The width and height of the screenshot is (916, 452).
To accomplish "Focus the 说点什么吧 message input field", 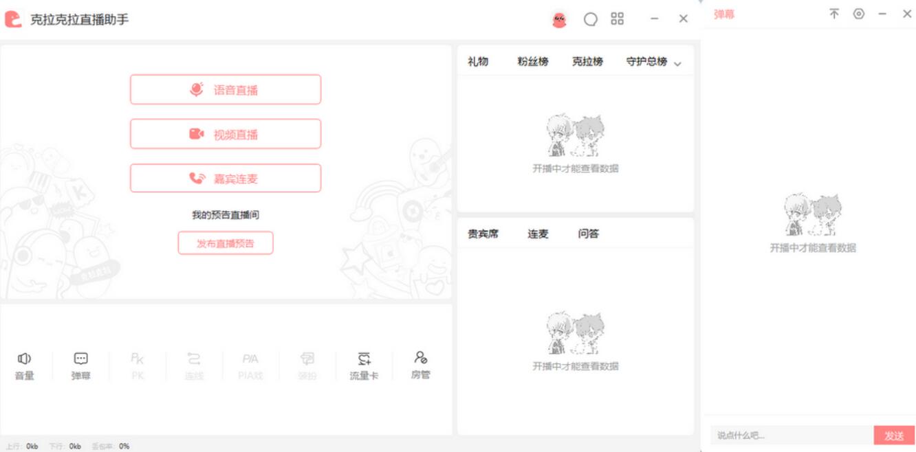I will (x=792, y=436).
